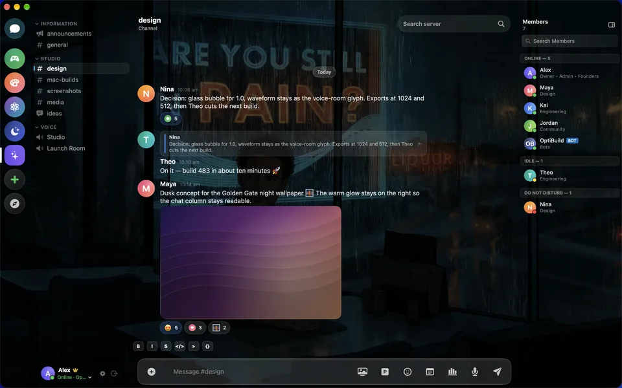The width and height of the screenshot is (622, 388).
Task: Open the emoji picker smiley icon
Action: 408,371
